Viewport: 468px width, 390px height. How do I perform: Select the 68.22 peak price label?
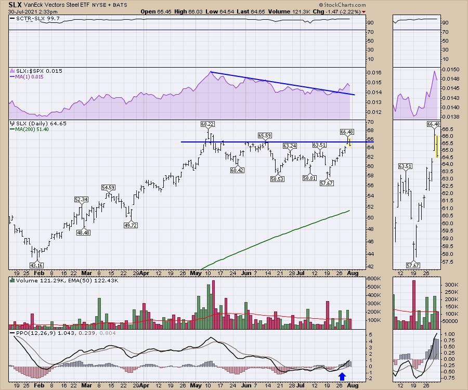208,124
